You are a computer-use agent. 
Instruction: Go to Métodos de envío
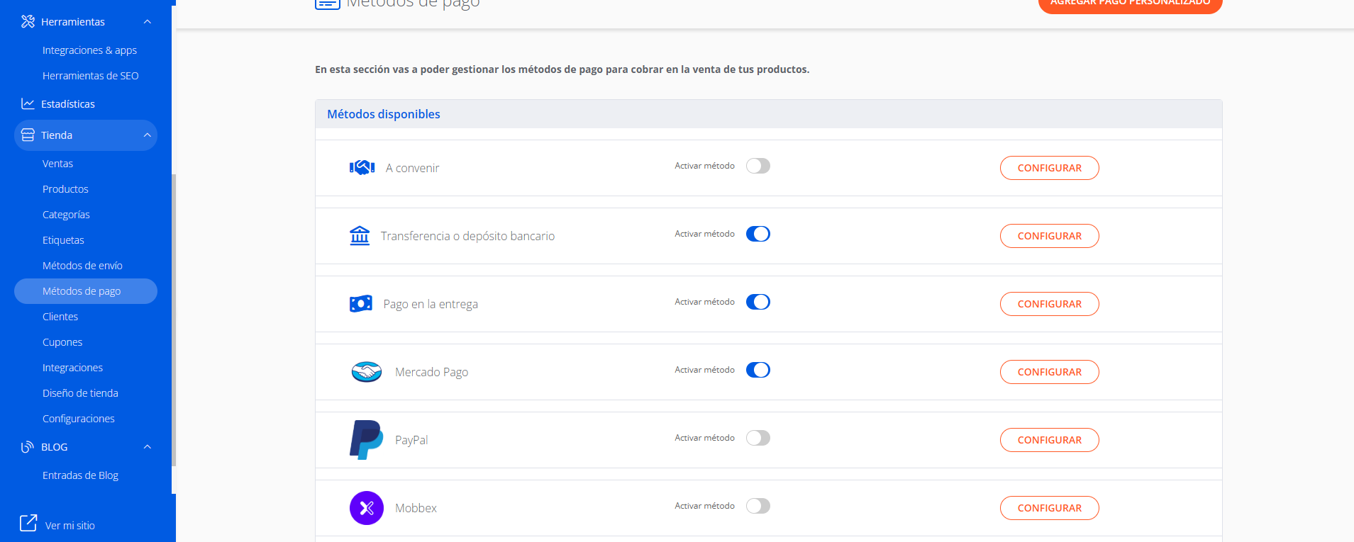[x=82, y=266]
